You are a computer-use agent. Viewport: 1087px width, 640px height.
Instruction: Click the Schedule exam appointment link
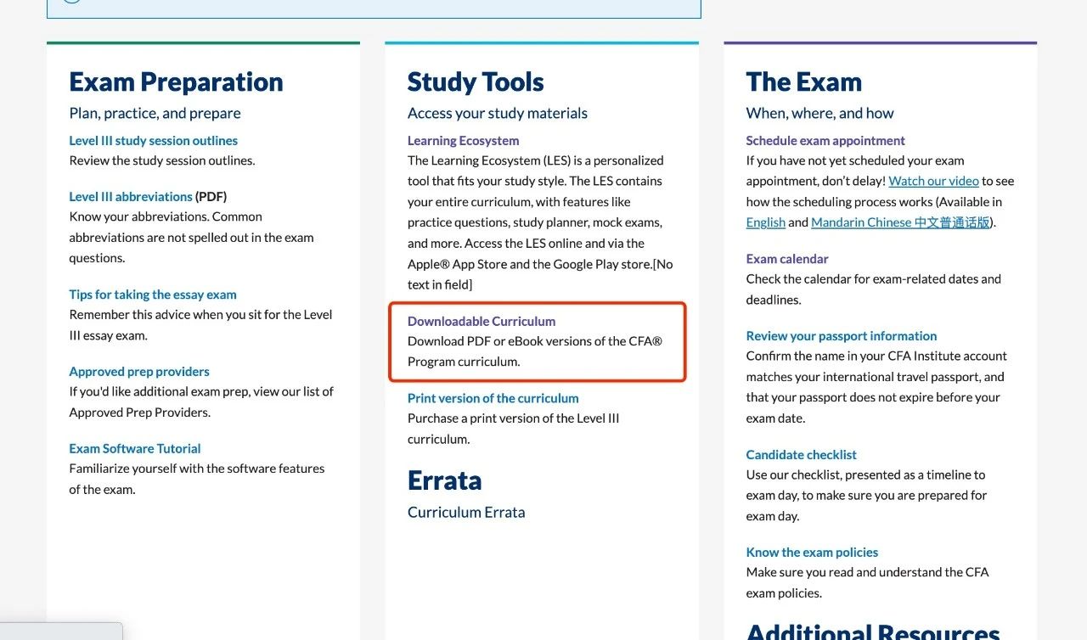pyautogui.click(x=825, y=140)
